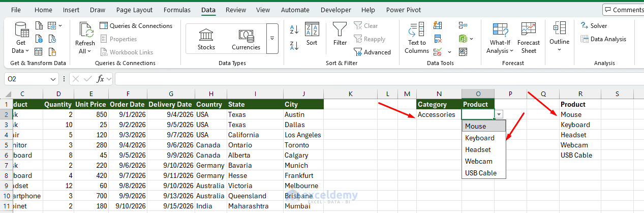644x213 pixels.
Task: Select column O header
Action: click(x=478, y=94)
